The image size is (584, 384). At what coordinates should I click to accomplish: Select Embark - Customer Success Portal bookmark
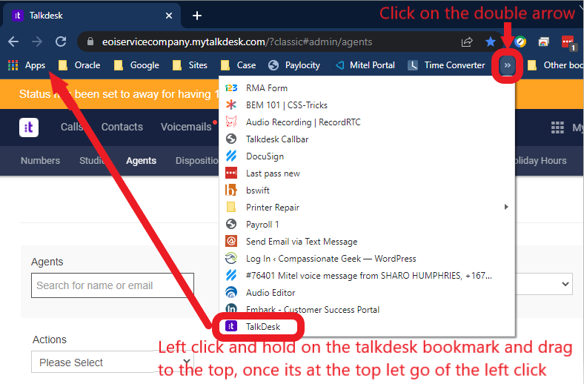(x=367, y=310)
